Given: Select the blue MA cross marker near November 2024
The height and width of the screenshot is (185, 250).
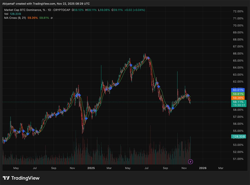Looking at the screenshot, I should coord(78,95).
